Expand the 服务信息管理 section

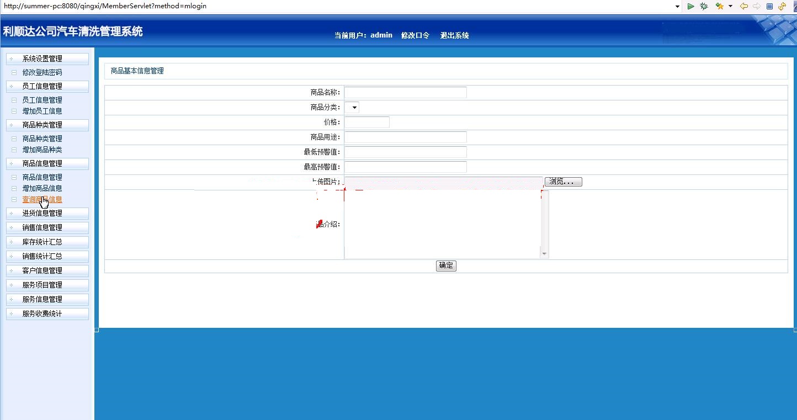point(47,299)
